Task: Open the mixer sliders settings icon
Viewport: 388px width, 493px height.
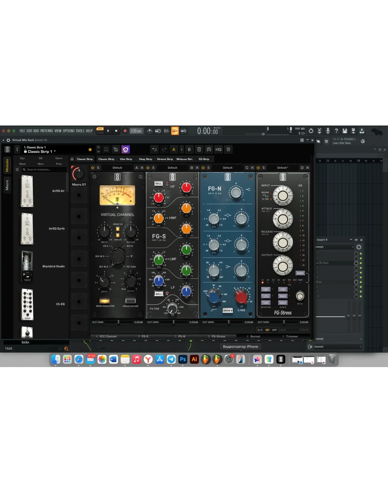Action: [x=229, y=149]
